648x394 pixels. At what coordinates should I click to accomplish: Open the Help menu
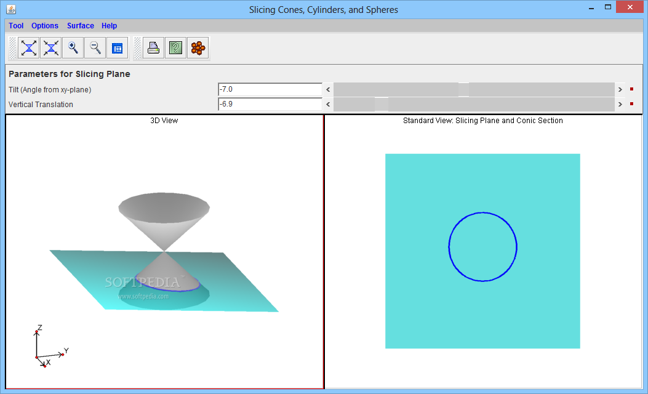coord(109,26)
